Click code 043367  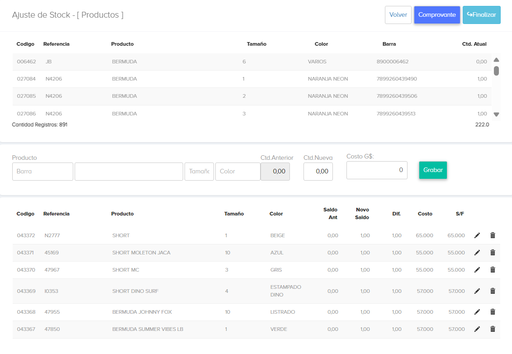pos(26,329)
